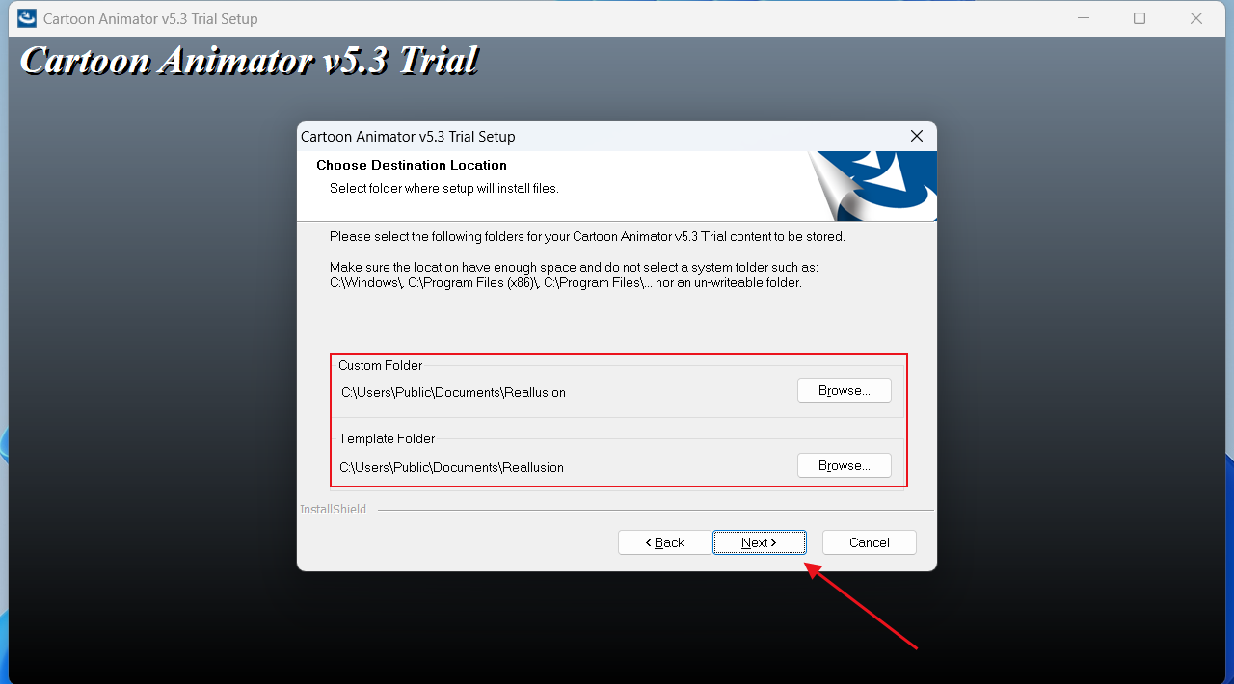Go Back to the previous setup step
This screenshot has height=684, width=1234.
click(x=665, y=542)
